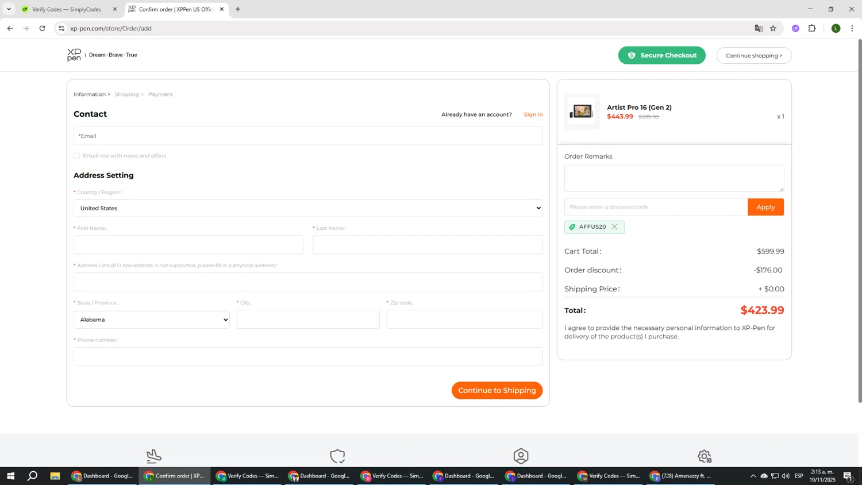
Task: Open the notification center icon
Action: click(x=848, y=476)
